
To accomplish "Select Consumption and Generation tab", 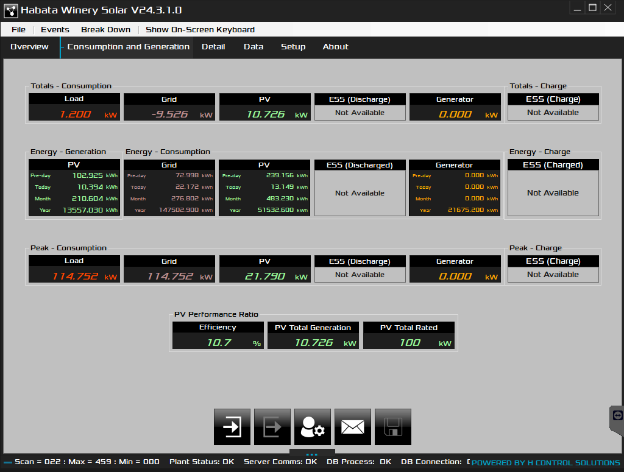I will pos(128,46).
